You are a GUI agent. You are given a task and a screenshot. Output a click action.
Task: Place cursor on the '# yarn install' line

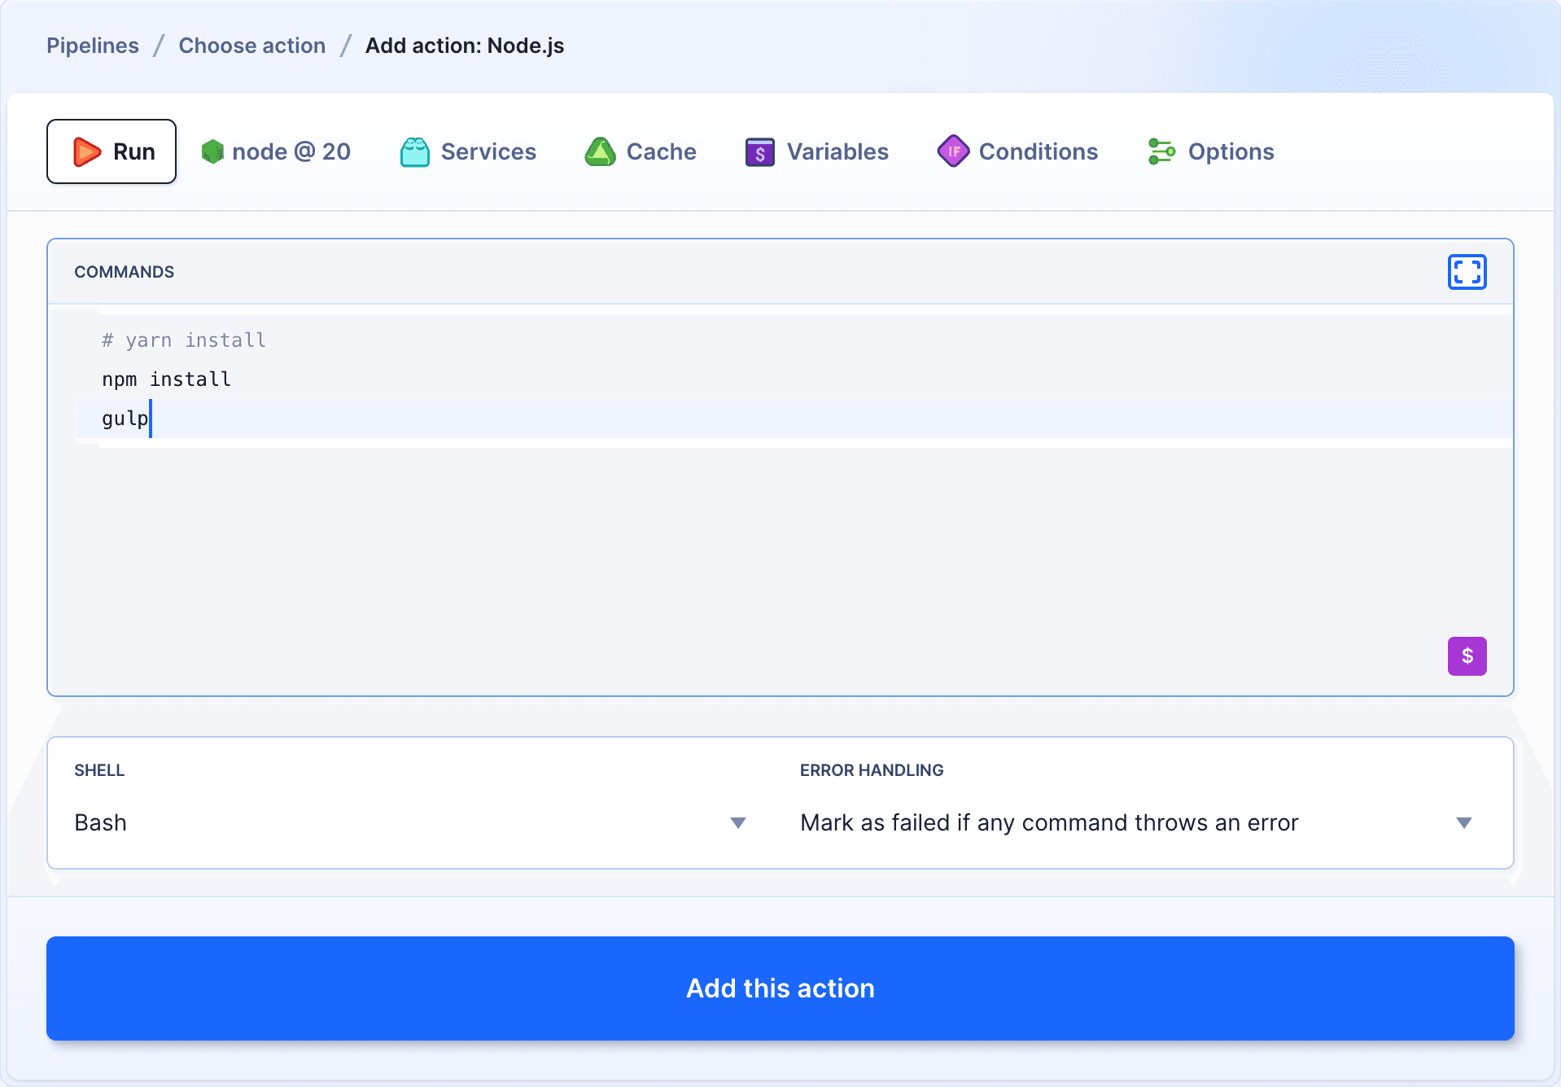[184, 340]
